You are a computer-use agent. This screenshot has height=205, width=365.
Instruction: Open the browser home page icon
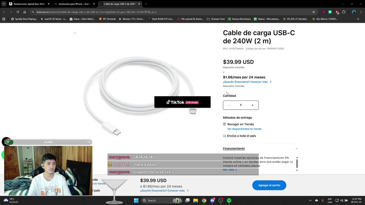25,12
